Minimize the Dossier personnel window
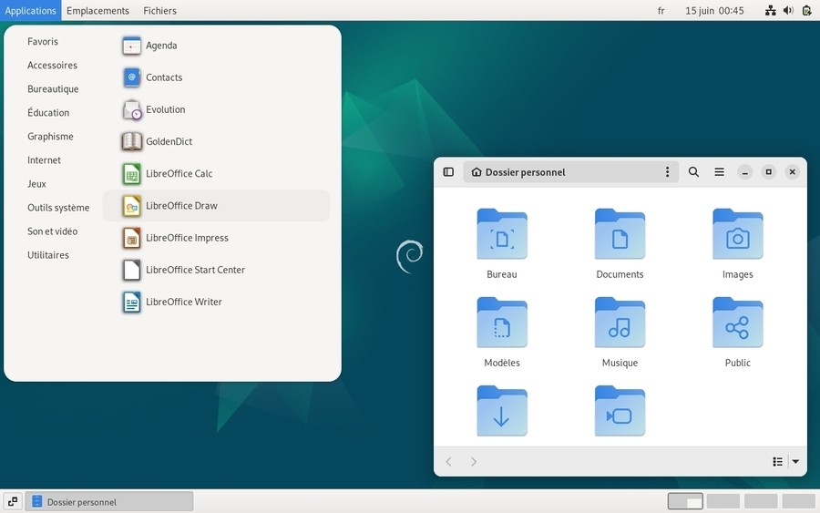 click(744, 172)
